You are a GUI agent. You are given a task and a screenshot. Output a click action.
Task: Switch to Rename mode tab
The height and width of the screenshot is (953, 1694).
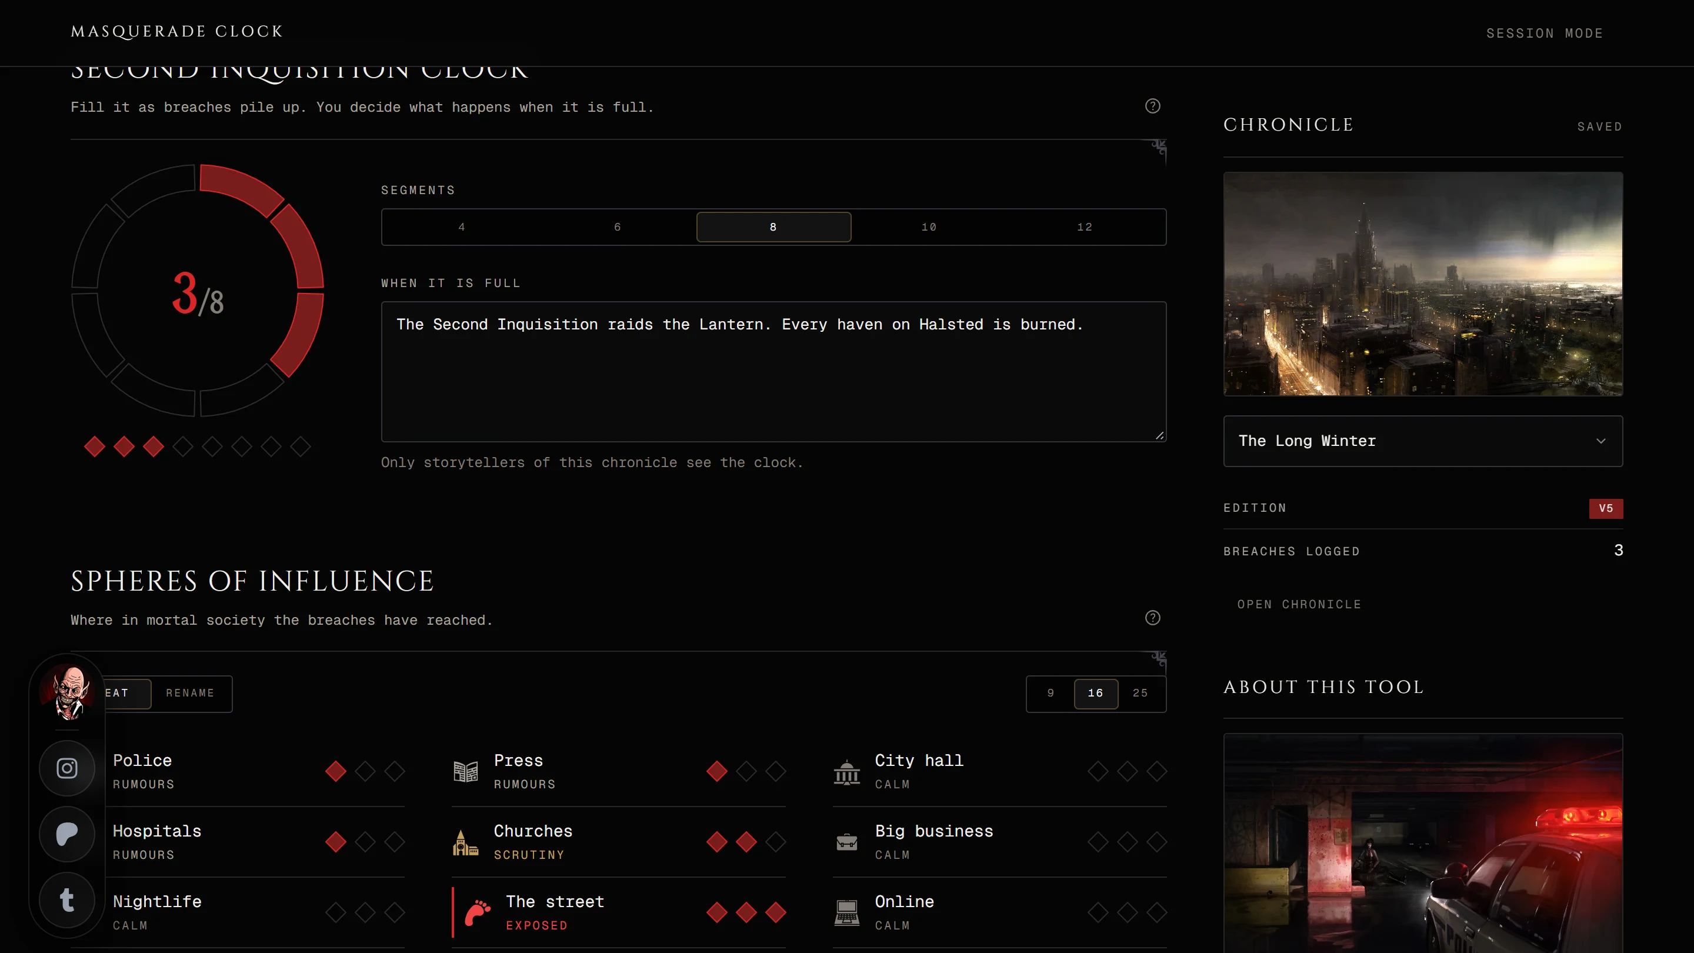pyautogui.click(x=190, y=693)
